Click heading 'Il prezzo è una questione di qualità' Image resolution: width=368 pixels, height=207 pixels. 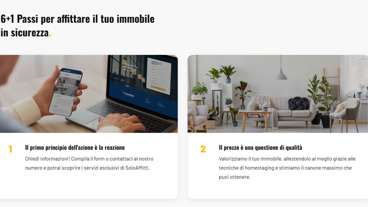[x=260, y=148]
